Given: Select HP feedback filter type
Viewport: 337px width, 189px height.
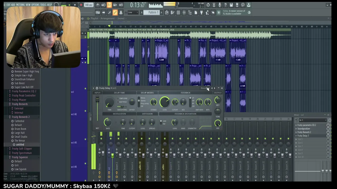Looking at the screenshot, I should [193, 101].
